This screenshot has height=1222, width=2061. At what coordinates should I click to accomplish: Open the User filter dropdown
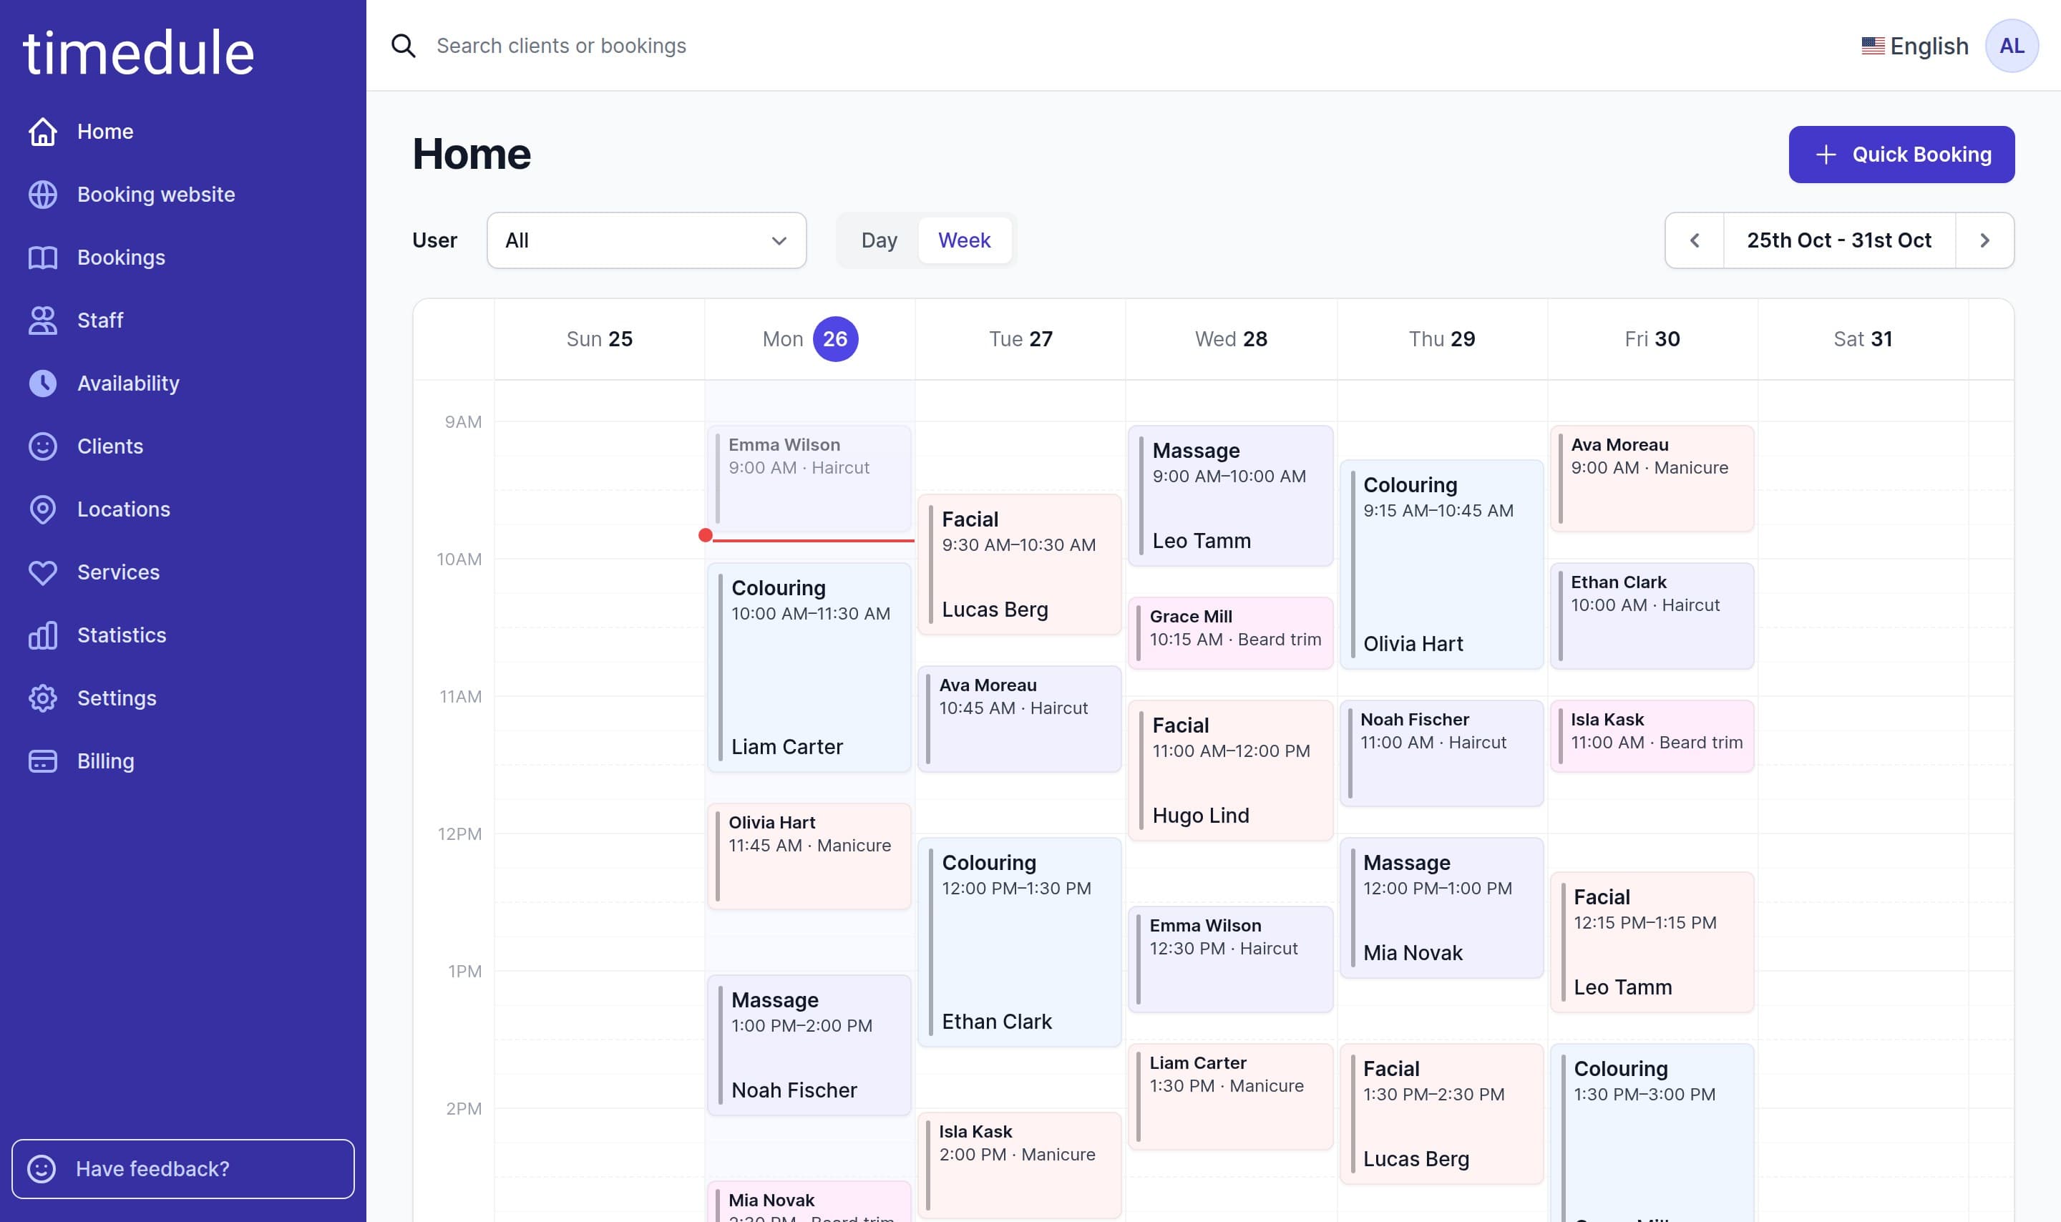[x=646, y=240]
